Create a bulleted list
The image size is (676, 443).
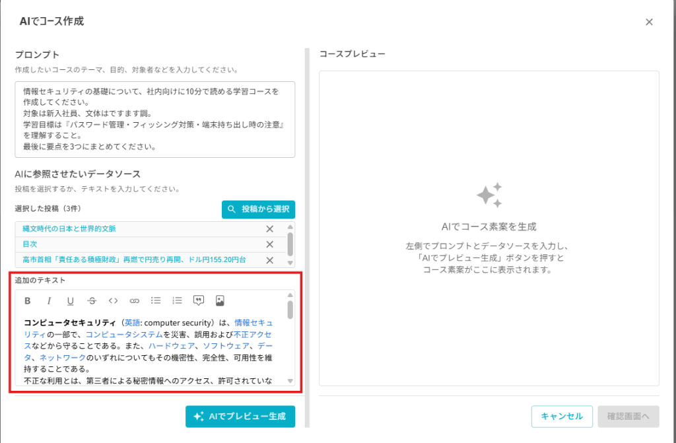tap(156, 300)
